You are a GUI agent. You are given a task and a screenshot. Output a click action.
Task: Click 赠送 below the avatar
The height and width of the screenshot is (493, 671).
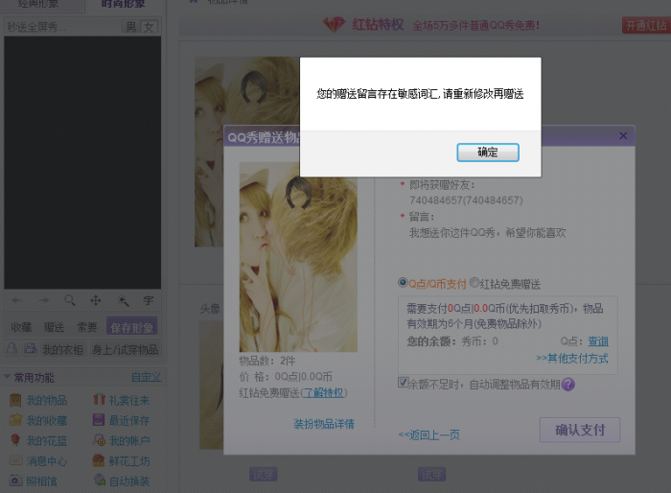(x=54, y=327)
